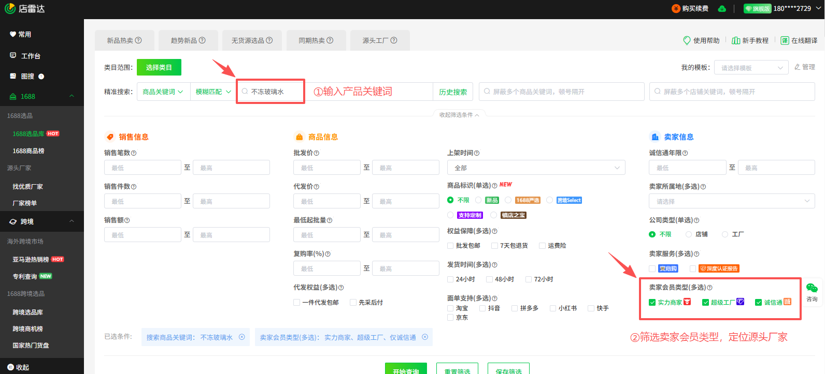The width and height of the screenshot is (825, 374).
Task: Click the 重置筛选 reset button
Action: click(x=457, y=370)
